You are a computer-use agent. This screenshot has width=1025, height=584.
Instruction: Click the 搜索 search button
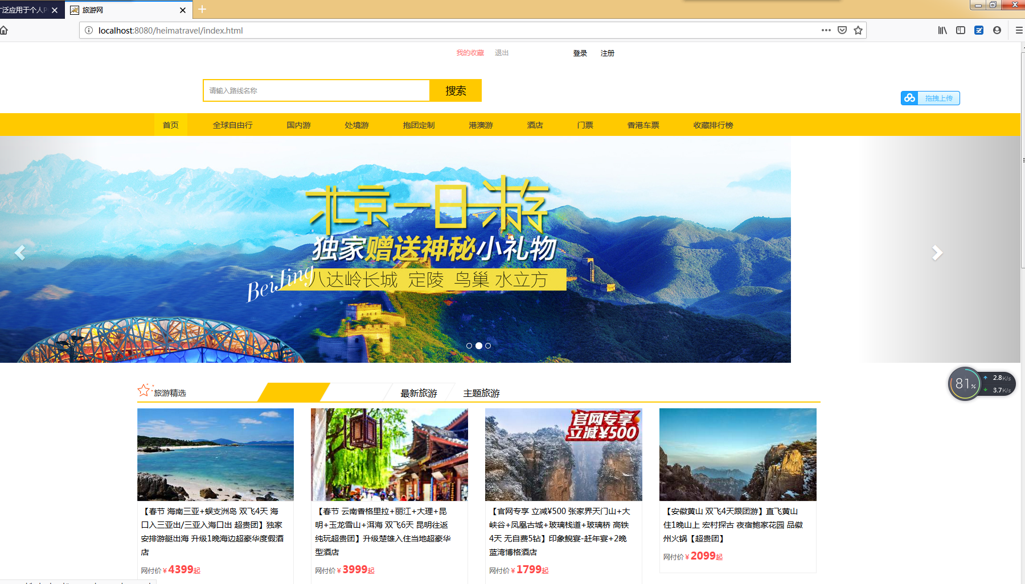point(456,90)
